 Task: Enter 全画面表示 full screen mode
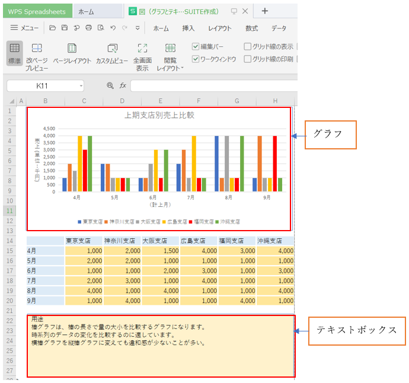coord(142,49)
